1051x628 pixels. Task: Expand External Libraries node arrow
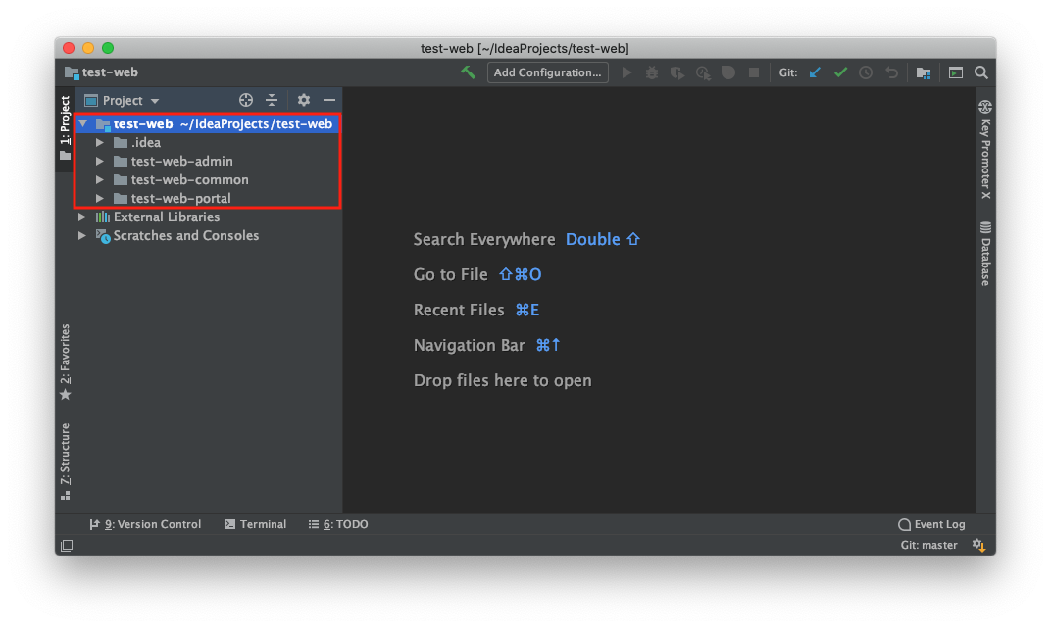[82, 217]
